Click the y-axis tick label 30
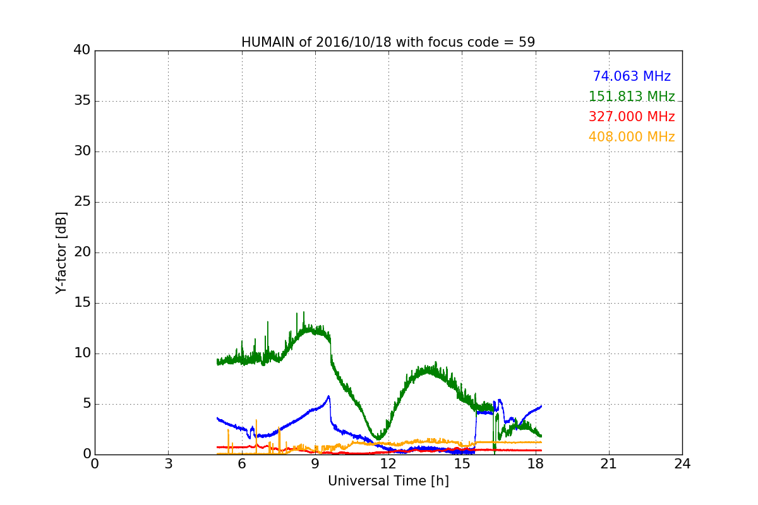Image resolution: width=758 pixels, height=505 pixels. [82, 151]
